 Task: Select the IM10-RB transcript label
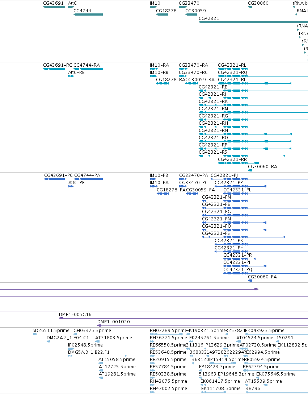(159, 72)
